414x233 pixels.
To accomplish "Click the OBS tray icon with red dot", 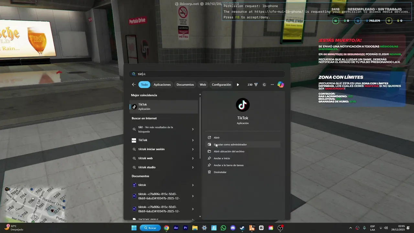I will pos(357,228).
